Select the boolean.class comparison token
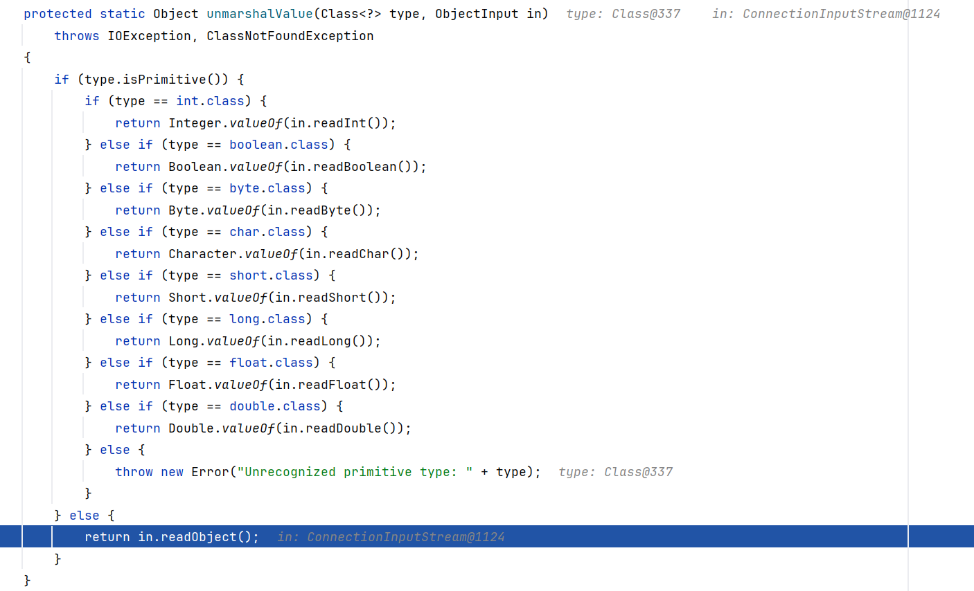The image size is (974, 591). coord(278,145)
